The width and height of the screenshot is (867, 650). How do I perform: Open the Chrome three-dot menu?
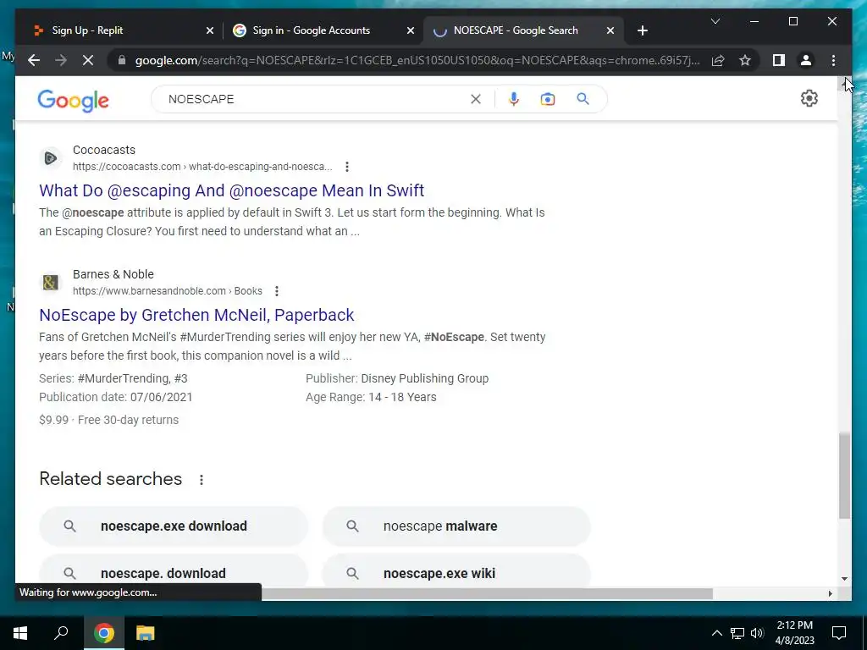(833, 60)
